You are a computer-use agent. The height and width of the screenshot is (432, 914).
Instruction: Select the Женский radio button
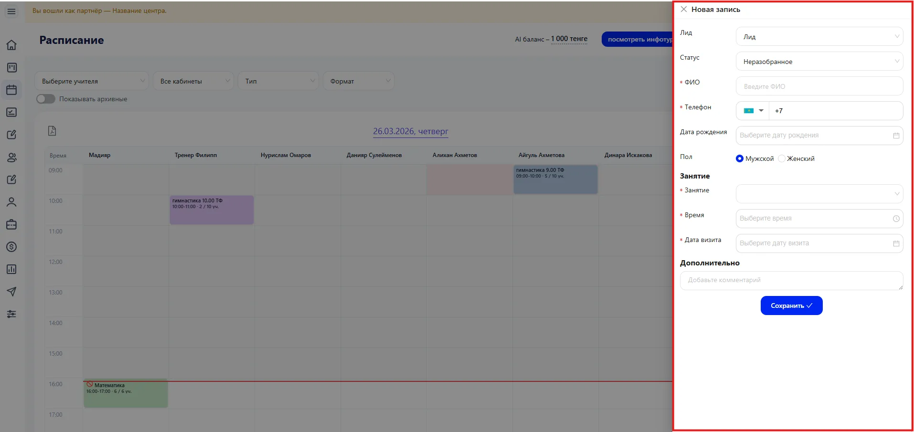(x=782, y=158)
